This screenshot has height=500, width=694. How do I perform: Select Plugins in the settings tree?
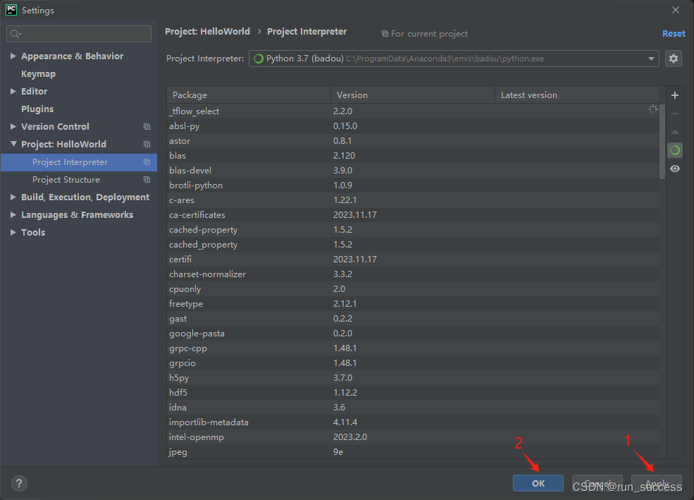tap(37, 109)
